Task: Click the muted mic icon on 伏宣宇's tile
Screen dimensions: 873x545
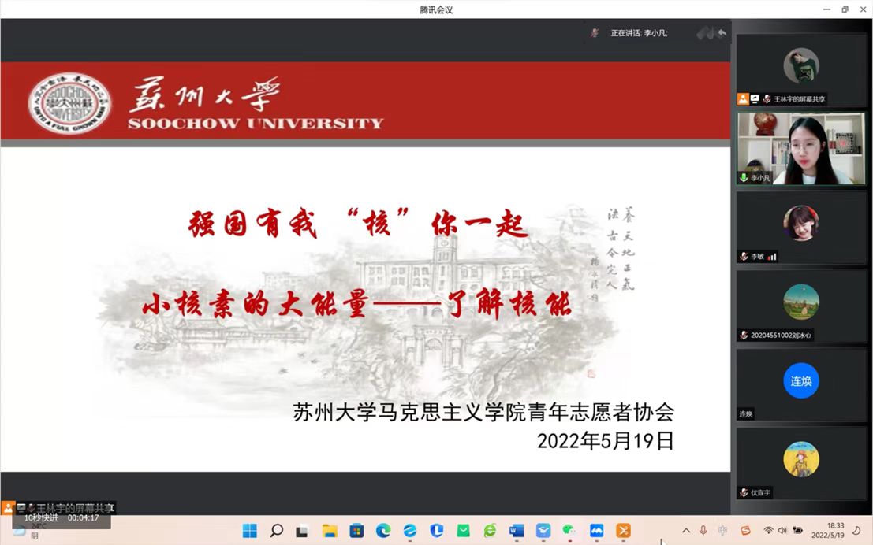Action: 744,492
